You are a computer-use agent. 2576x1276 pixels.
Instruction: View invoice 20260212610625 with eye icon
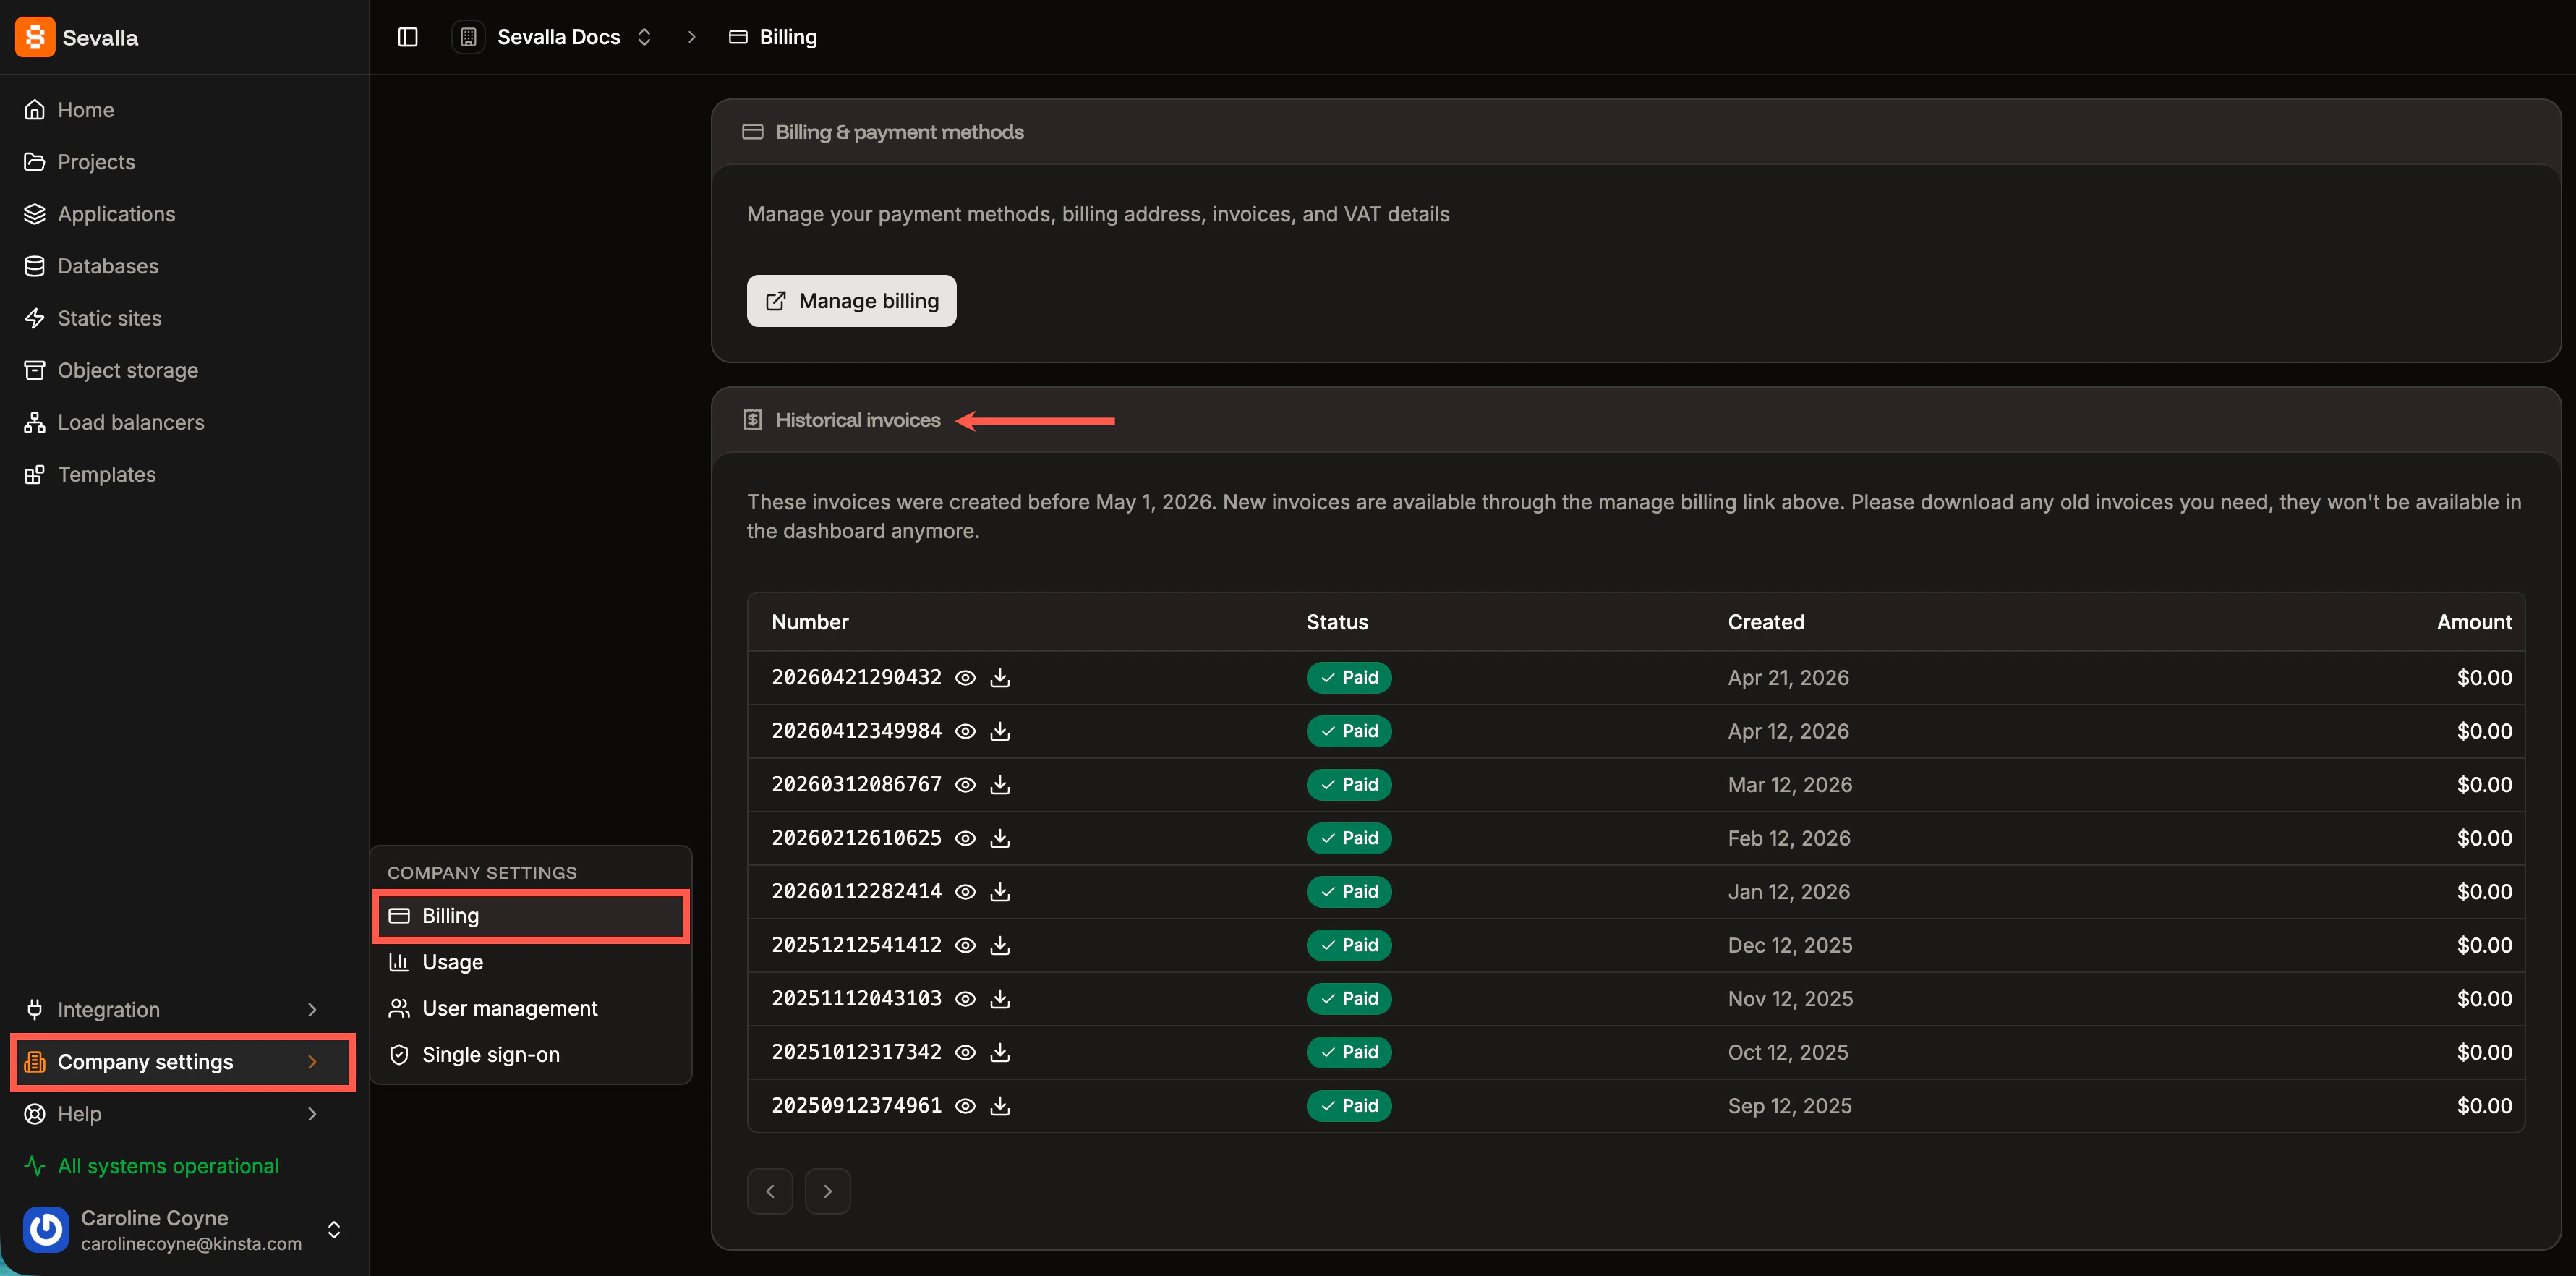coord(964,838)
